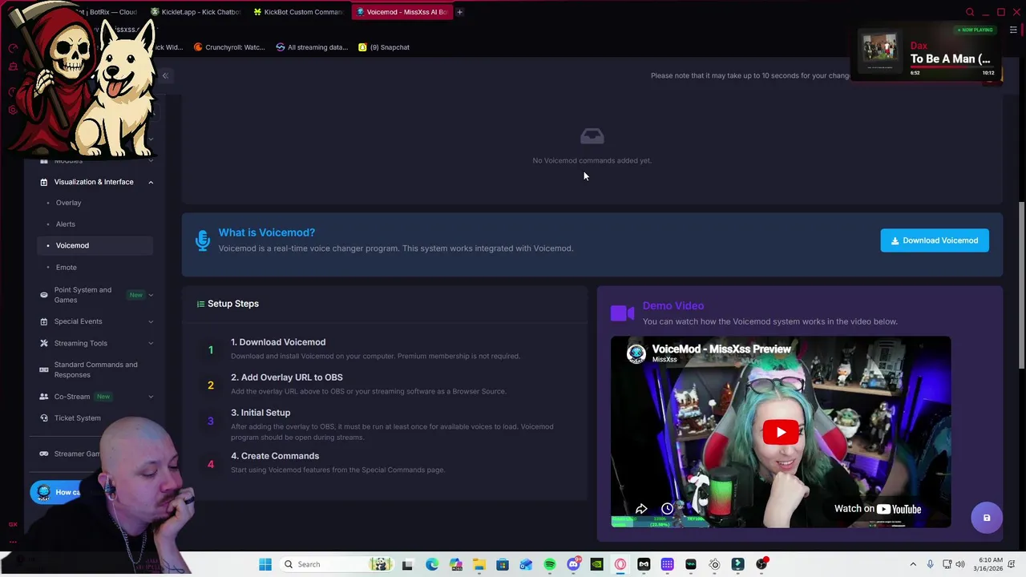The image size is (1026, 577).
Task: Open the All streaming data bookmark
Action: pos(312,47)
